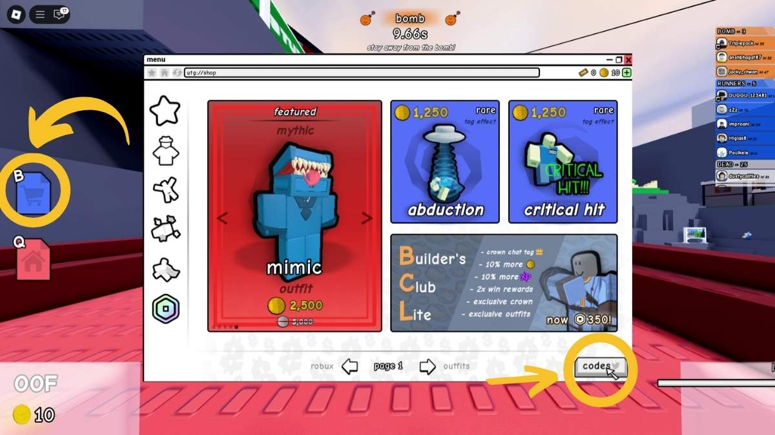Select the abduction tag effect card
The image size is (775, 435).
click(x=446, y=162)
